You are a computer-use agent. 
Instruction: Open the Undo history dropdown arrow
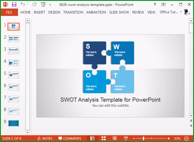coord(27,4)
